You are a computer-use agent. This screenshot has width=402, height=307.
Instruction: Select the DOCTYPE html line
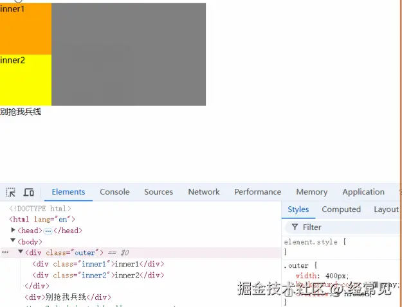click(41, 209)
